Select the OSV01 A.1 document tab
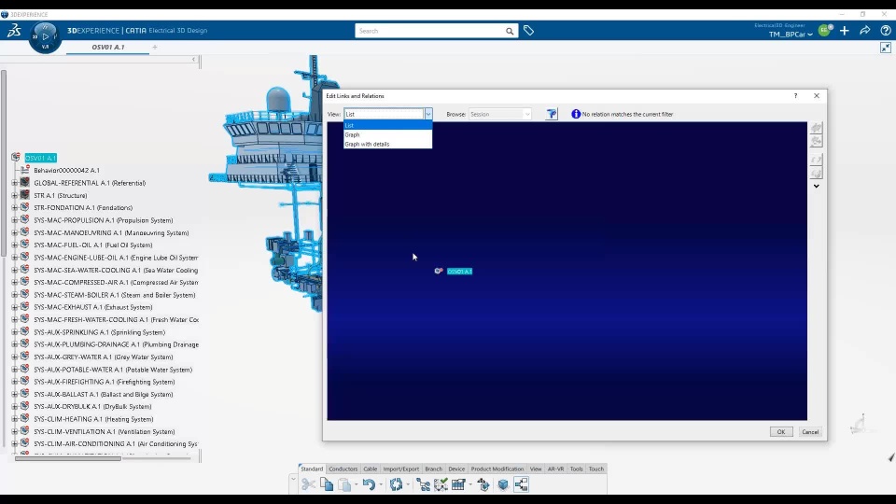The height and width of the screenshot is (504, 896). click(108, 48)
